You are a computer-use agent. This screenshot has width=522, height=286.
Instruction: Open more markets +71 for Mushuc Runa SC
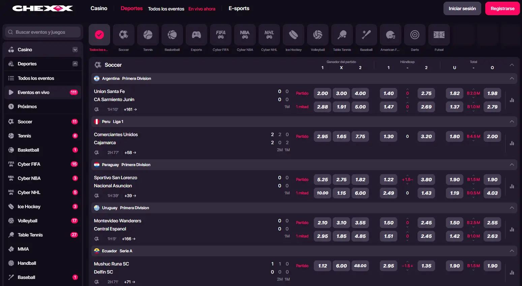[x=129, y=282]
